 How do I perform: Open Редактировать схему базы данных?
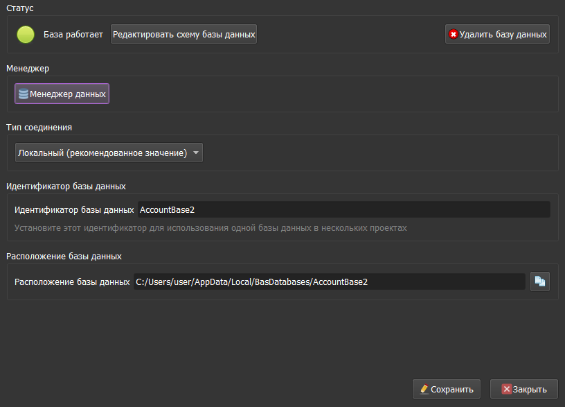(x=183, y=33)
